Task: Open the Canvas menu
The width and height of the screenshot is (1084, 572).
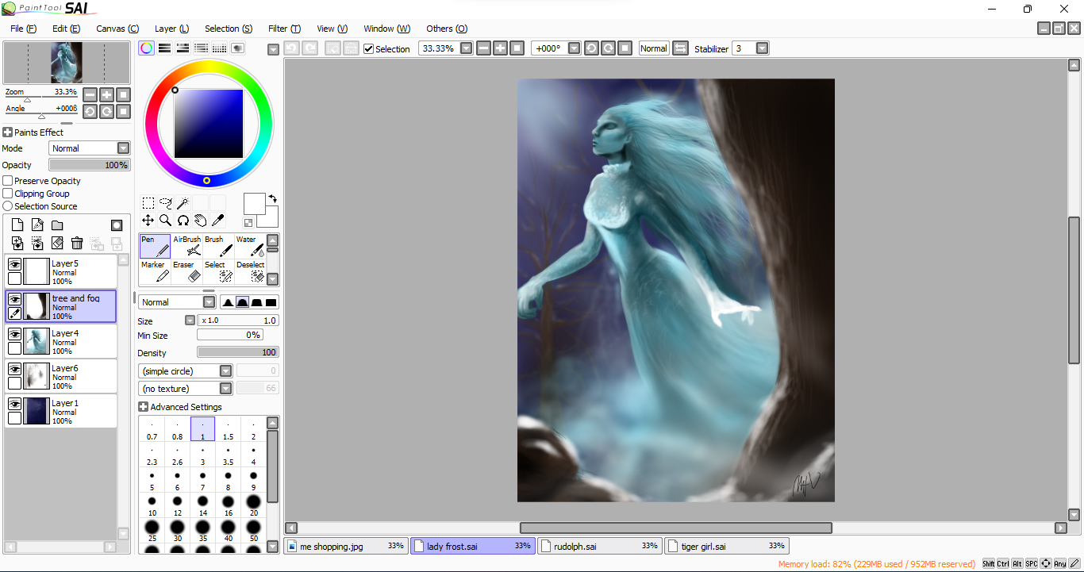Action: tap(117, 29)
